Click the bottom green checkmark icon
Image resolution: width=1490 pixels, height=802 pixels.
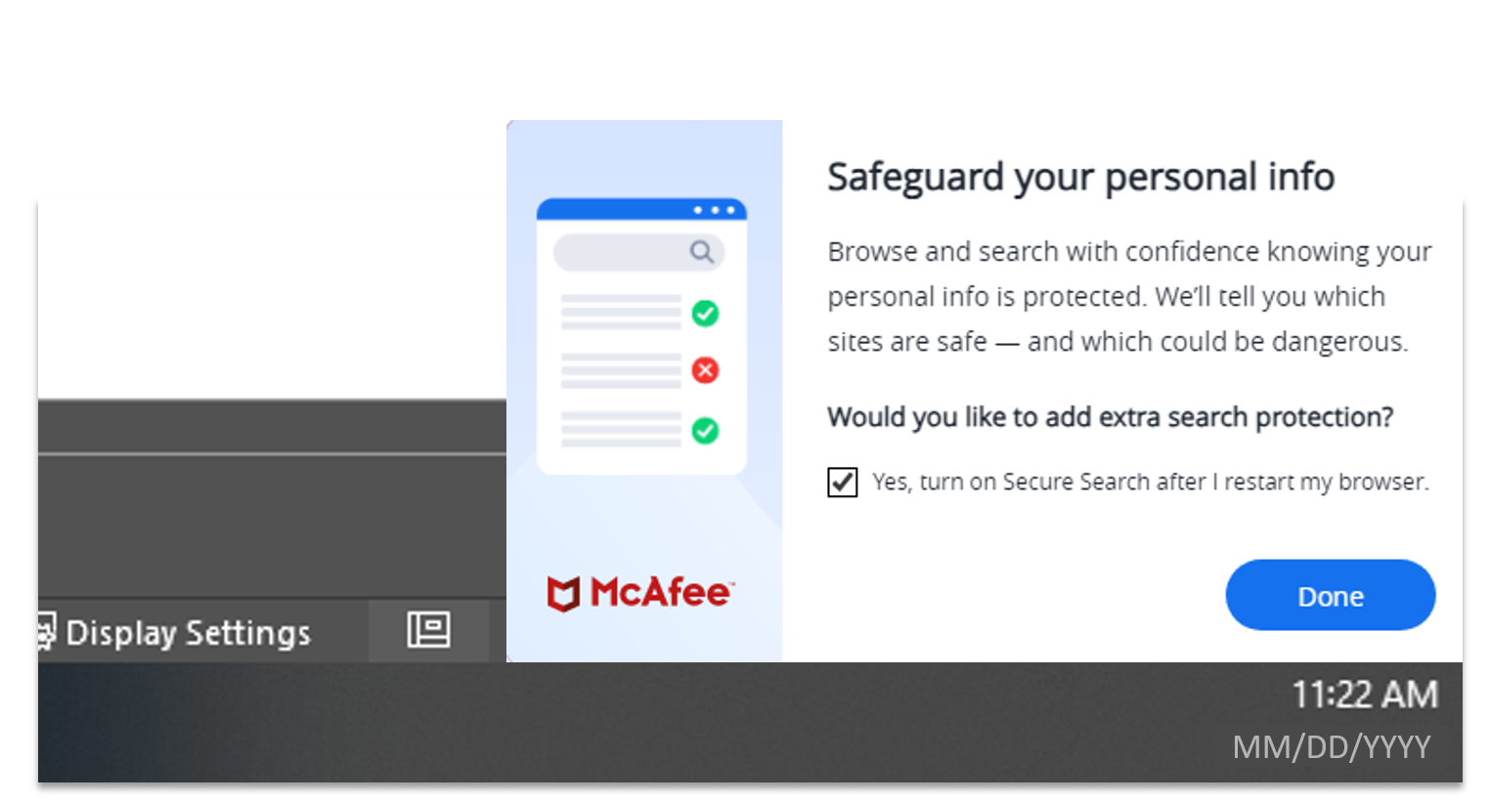705,431
